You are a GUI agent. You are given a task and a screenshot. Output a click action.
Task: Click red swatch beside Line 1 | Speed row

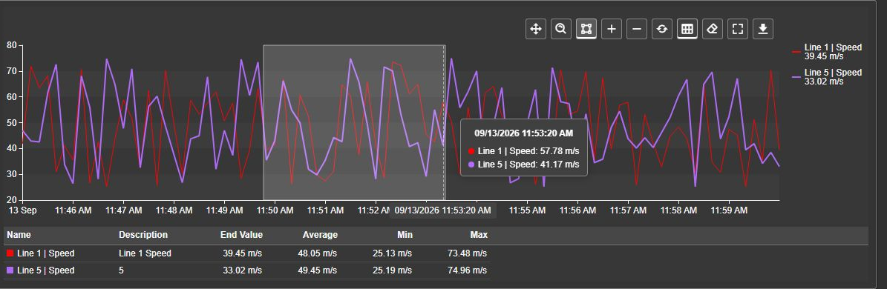[x=10, y=253]
